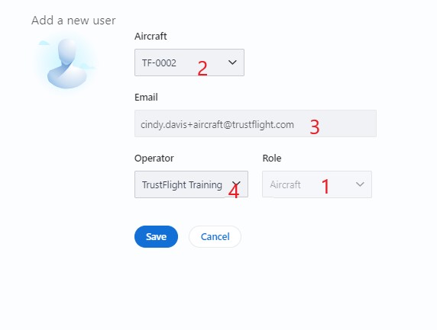Select the TF-0002 value text

pos(159,62)
